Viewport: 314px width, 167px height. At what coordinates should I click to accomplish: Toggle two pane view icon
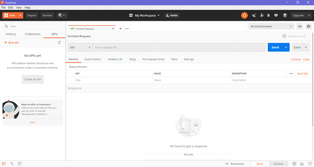point(294,164)
